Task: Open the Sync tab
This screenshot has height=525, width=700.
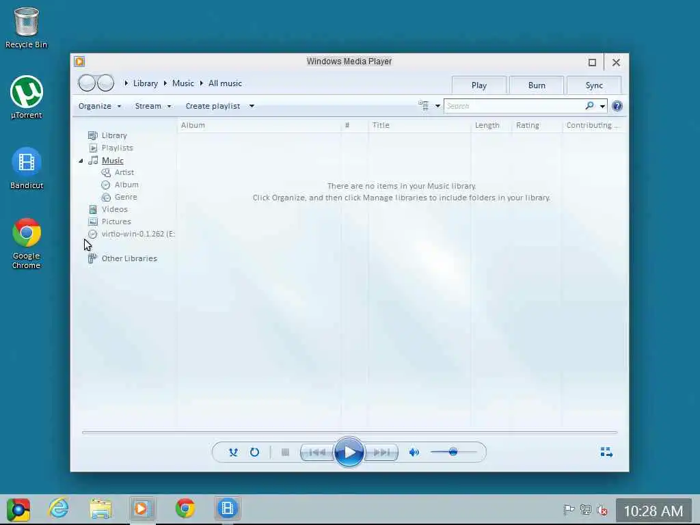Action: pos(594,85)
